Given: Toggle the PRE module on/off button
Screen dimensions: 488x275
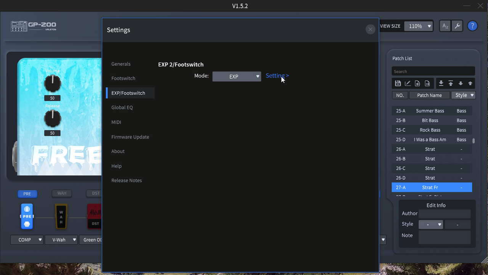Looking at the screenshot, I should point(27,194).
